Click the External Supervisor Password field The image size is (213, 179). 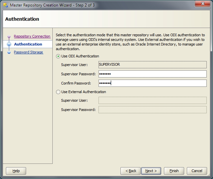pos(152,109)
